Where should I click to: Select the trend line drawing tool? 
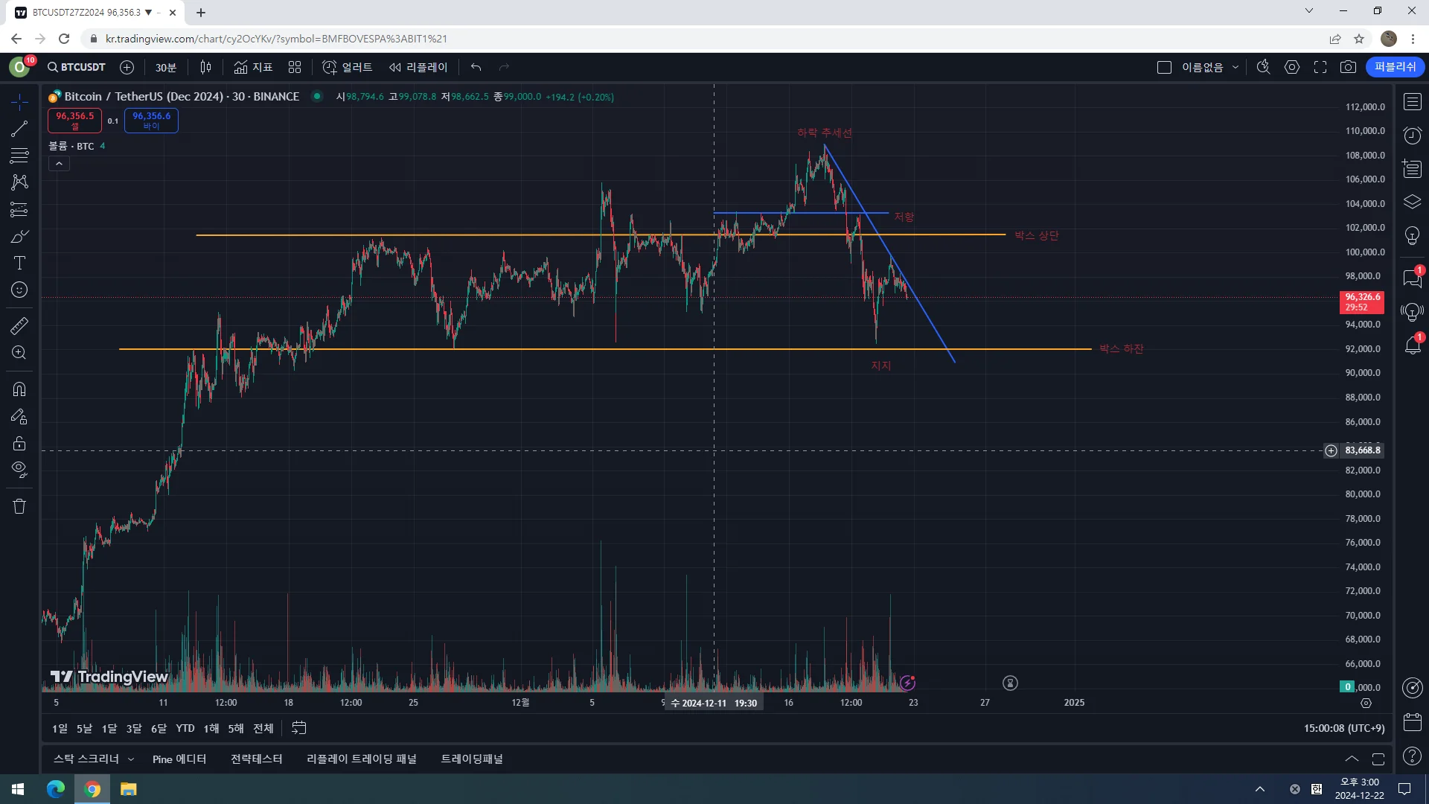point(19,129)
